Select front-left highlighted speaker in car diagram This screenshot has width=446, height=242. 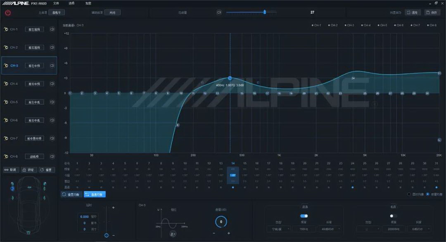click(12, 189)
